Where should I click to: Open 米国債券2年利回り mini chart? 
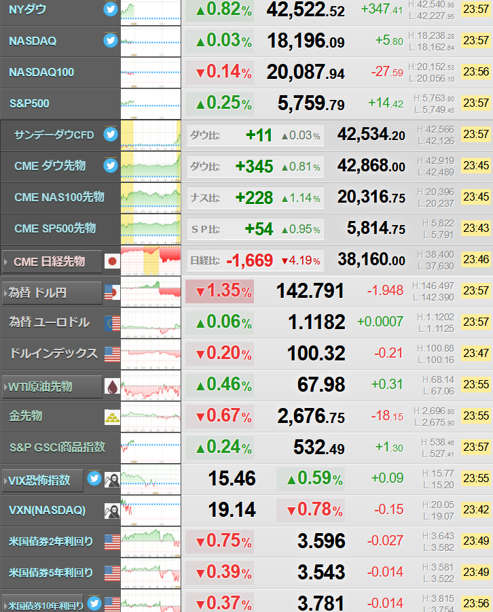[x=151, y=542]
